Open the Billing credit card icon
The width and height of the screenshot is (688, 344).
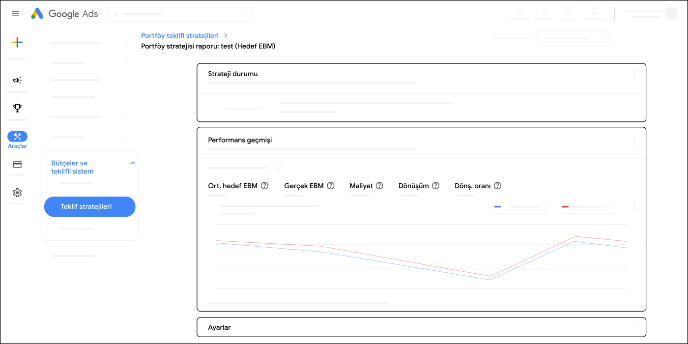pyautogui.click(x=17, y=165)
